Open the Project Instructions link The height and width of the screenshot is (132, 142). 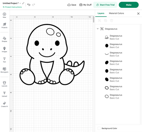[12, 7]
